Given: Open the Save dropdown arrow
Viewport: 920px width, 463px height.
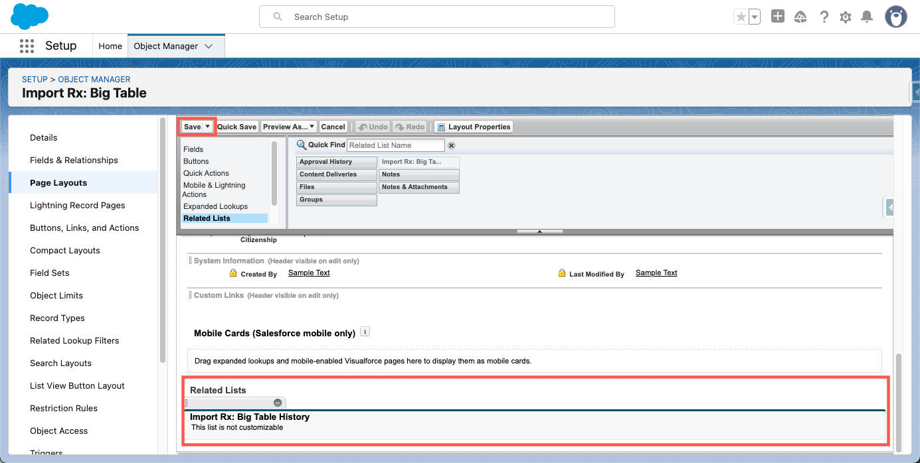Looking at the screenshot, I should point(208,127).
